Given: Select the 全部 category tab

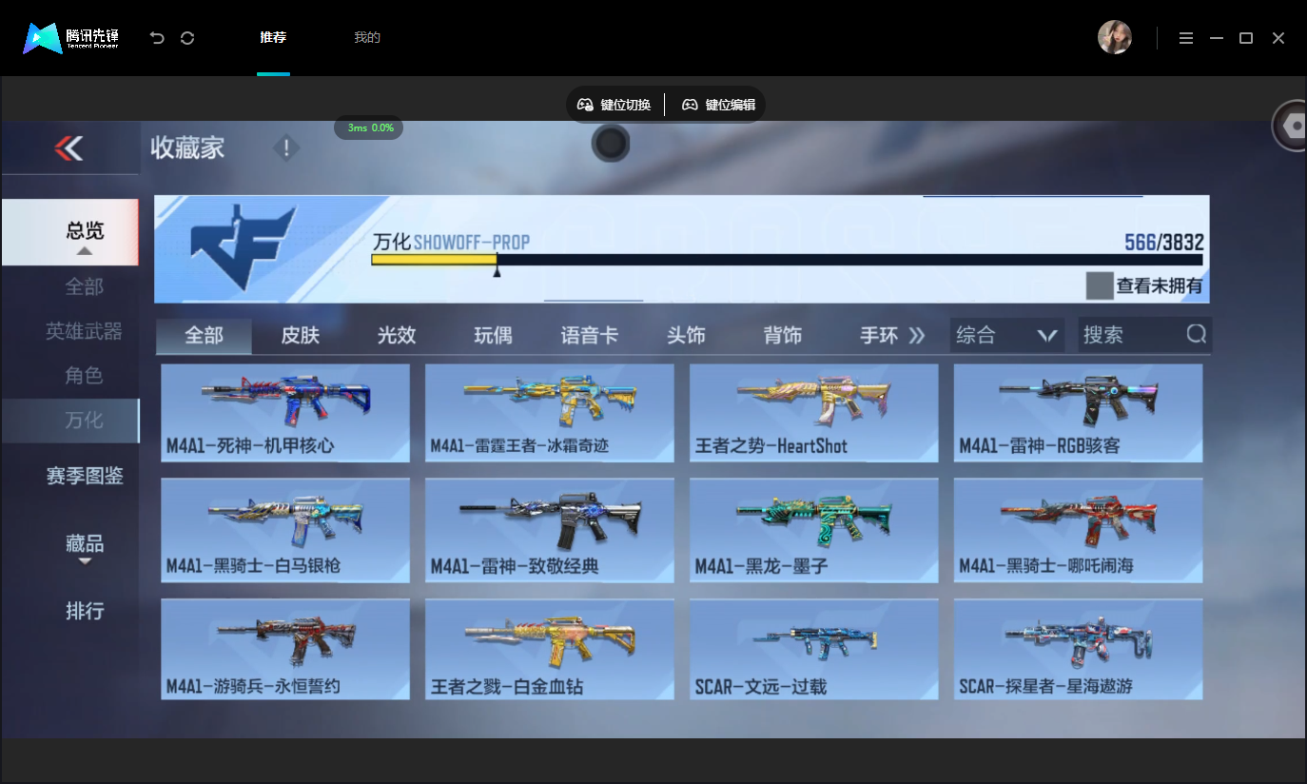Looking at the screenshot, I should click(x=204, y=336).
